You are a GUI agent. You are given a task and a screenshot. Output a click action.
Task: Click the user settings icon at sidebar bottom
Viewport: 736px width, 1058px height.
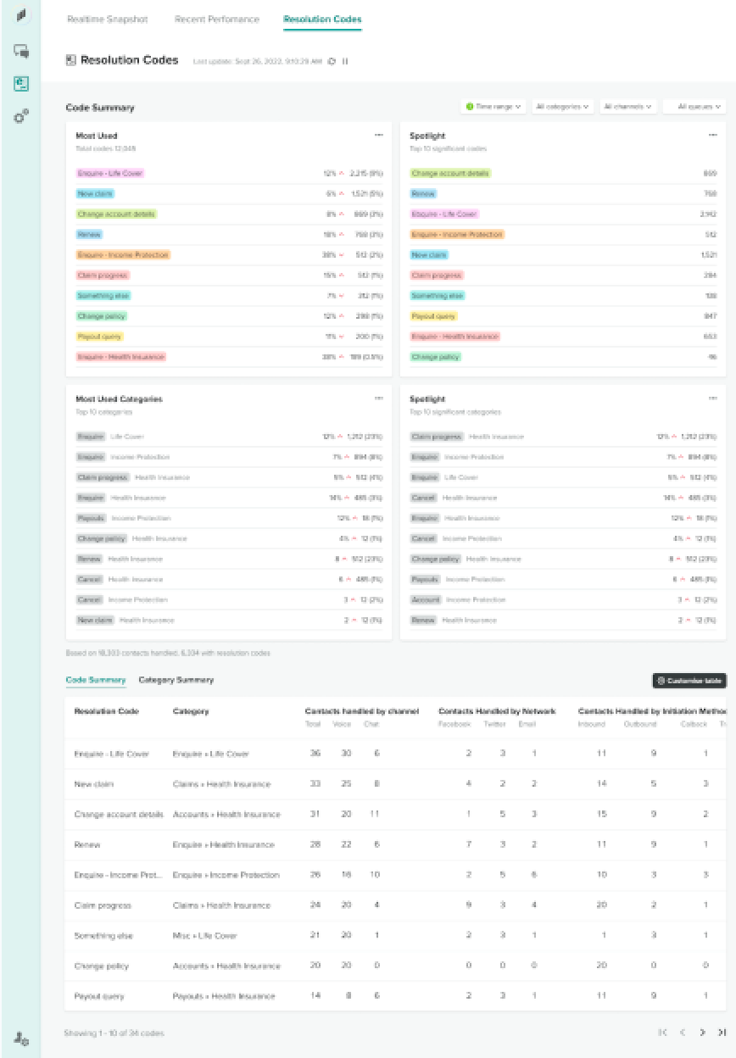click(x=21, y=1039)
